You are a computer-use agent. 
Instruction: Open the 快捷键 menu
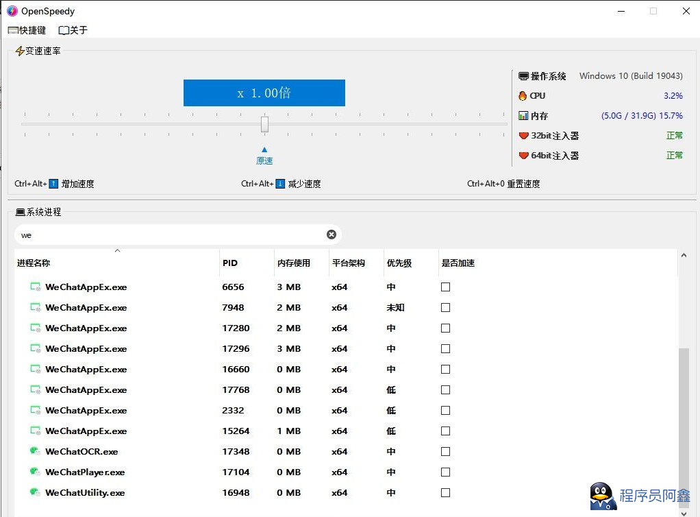(27, 30)
